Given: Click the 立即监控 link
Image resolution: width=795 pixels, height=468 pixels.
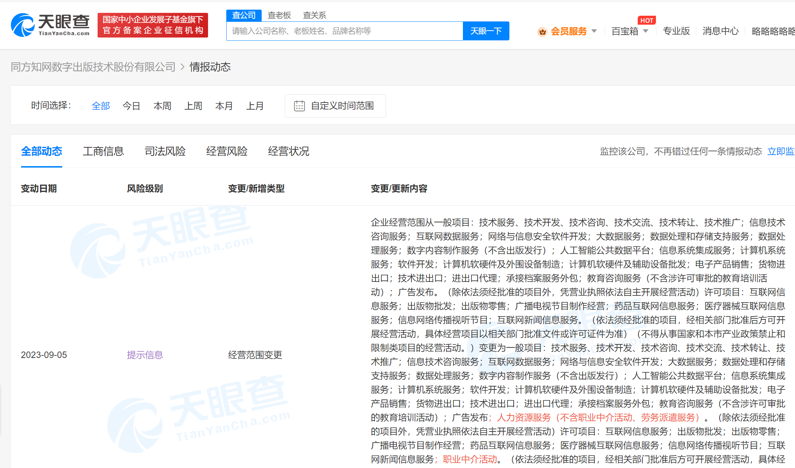Looking at the screenshot, I should (781, 151).
